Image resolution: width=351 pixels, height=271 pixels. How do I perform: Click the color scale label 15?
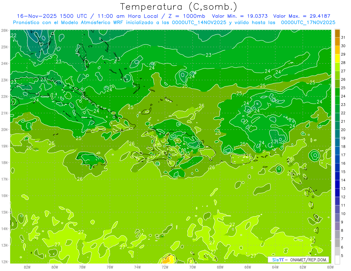tap(343, 172)
